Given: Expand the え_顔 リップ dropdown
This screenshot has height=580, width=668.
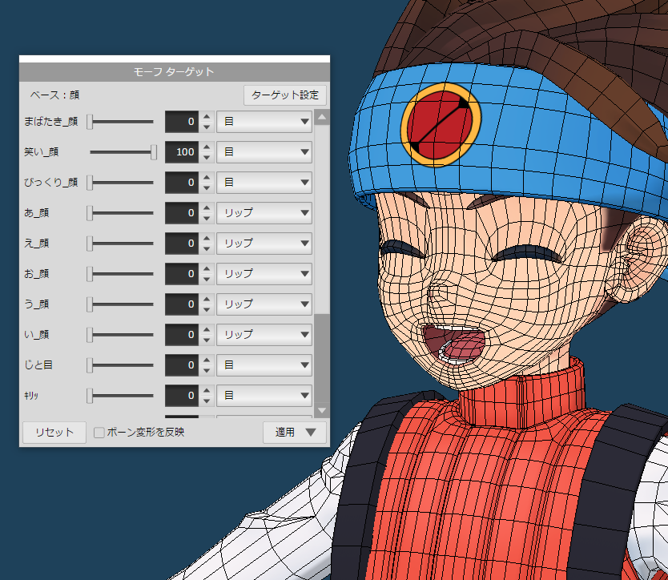Looking at the screenshot, I should point(264,244).
